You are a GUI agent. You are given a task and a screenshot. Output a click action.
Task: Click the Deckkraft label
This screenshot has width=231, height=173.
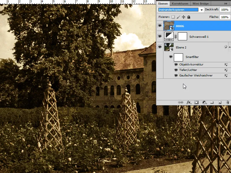212,10
